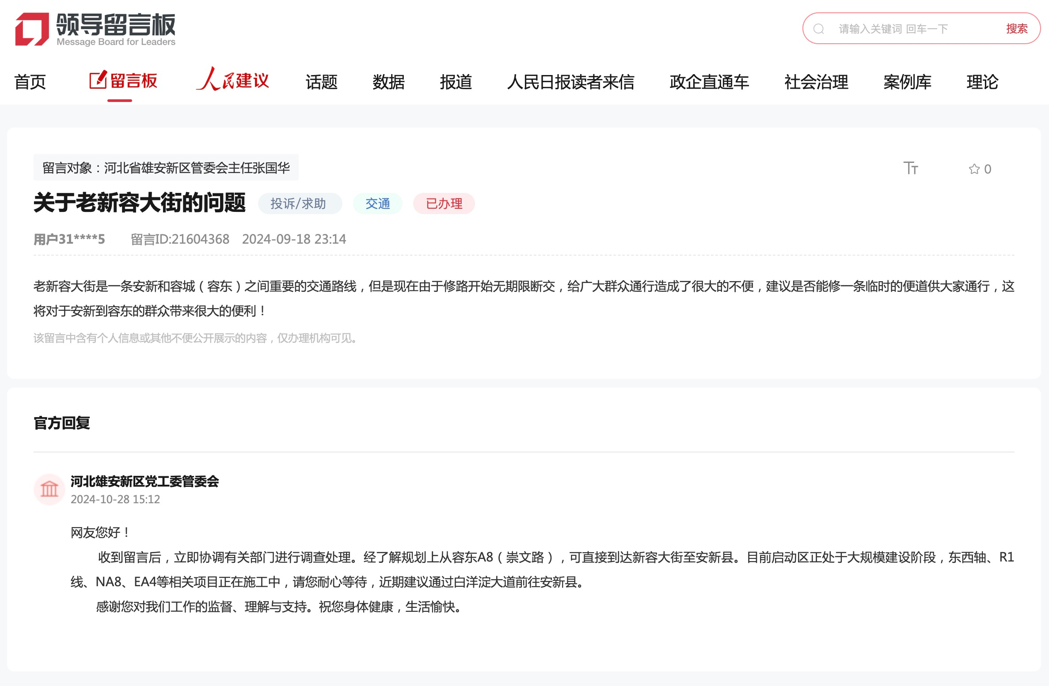The image size is (1049, 686).
Task: Click the 领导留言板 red logo icon
Action: [32, 29]
